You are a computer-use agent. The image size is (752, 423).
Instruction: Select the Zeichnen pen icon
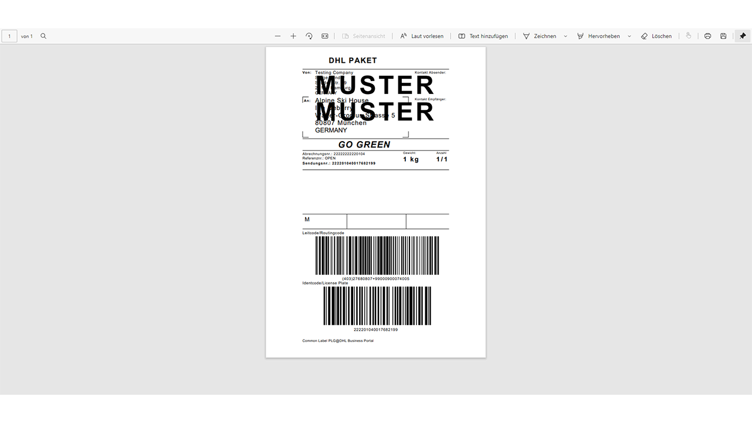[x=526, y=36]
